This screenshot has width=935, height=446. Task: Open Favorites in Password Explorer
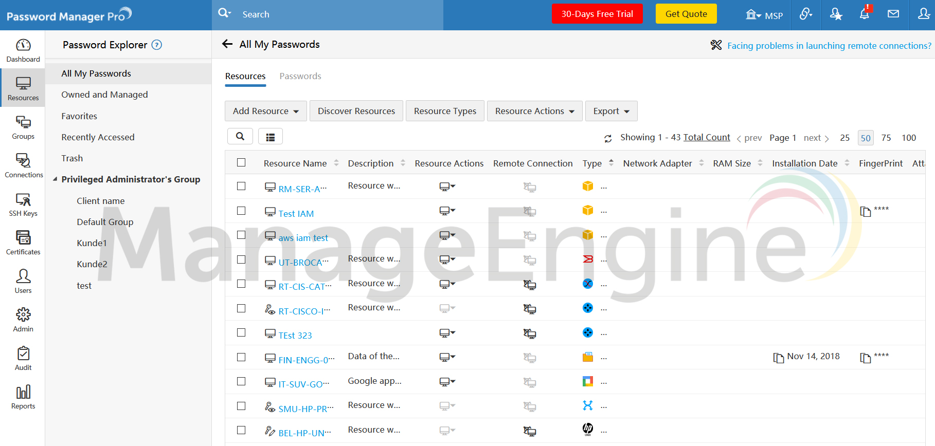click(79, 116)
